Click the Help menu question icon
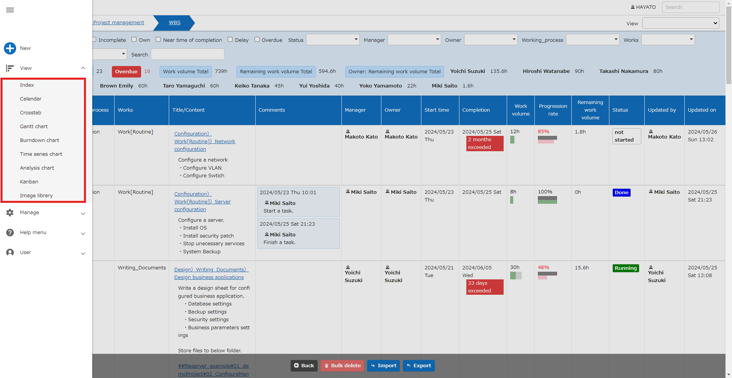Viewport: 732px width, 378px height. (10, 233)
